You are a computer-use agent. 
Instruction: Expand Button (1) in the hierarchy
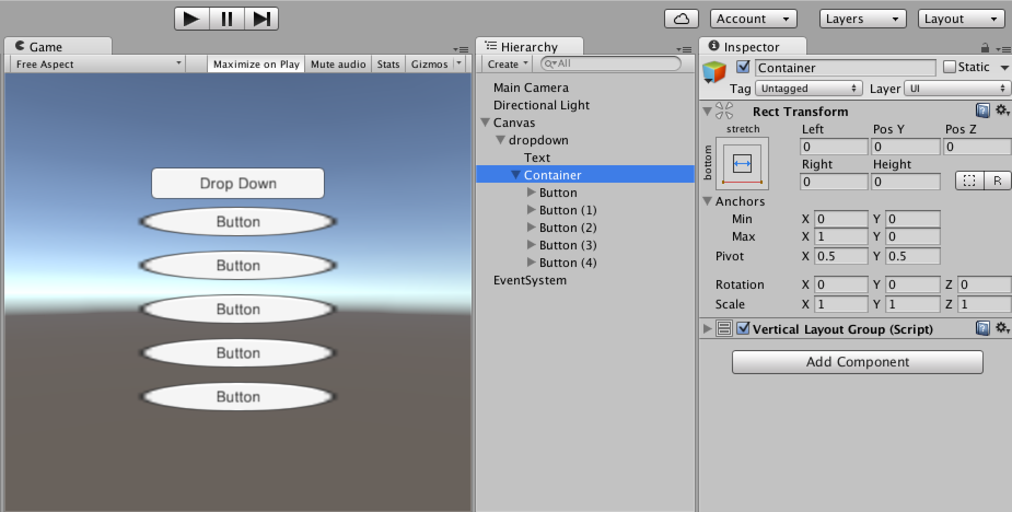click(531, 210)
